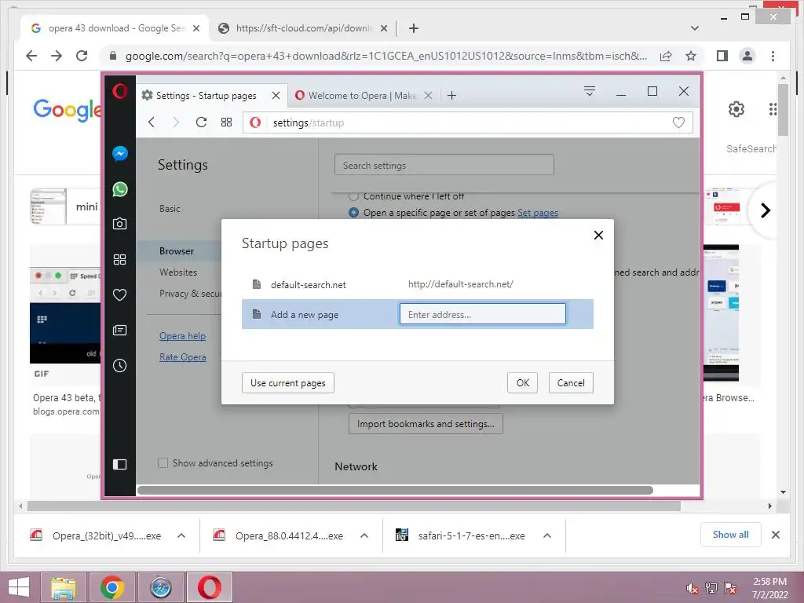Open Safari from taskbar
Image resolution: width=804 pixels, height=603 pixels.
(x=160, y=587)
